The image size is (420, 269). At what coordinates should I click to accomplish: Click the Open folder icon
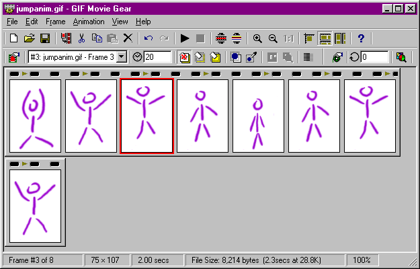pos(30,39)
